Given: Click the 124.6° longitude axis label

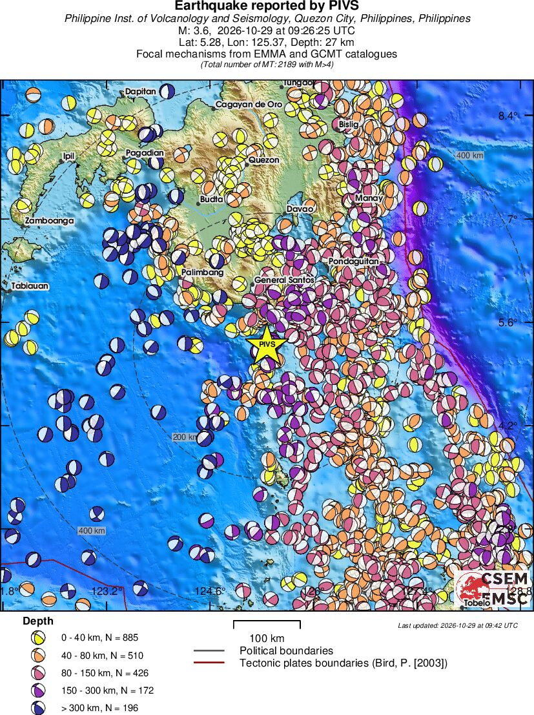Looking at the screenshot, I should pyautogui.click(x=211, y=592).
